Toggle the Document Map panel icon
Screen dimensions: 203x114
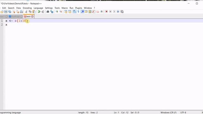point(90,12)
